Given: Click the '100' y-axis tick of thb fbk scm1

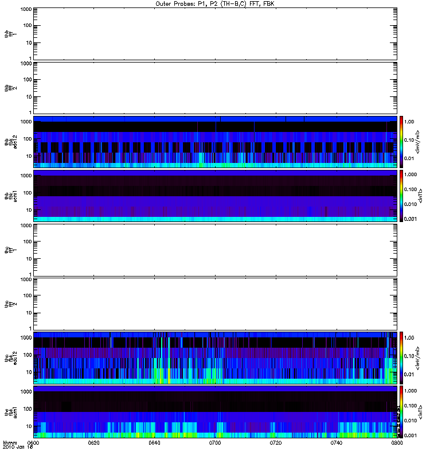Looking at the screenshot, I should pyautogui.click(x=28, y=193).
